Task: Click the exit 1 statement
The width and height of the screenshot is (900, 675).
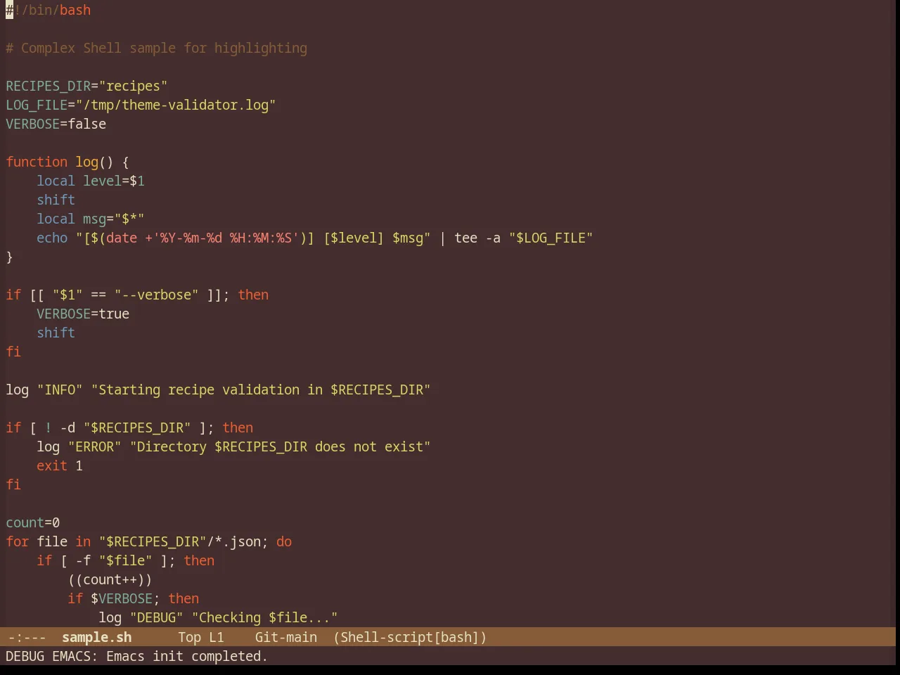Action: [x=60, y=465]
